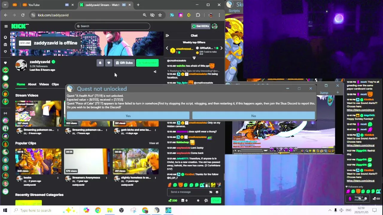Select the Videos channel tab
Screen dimensions: 383x215
pyautogui.click(x=44, y=84)
